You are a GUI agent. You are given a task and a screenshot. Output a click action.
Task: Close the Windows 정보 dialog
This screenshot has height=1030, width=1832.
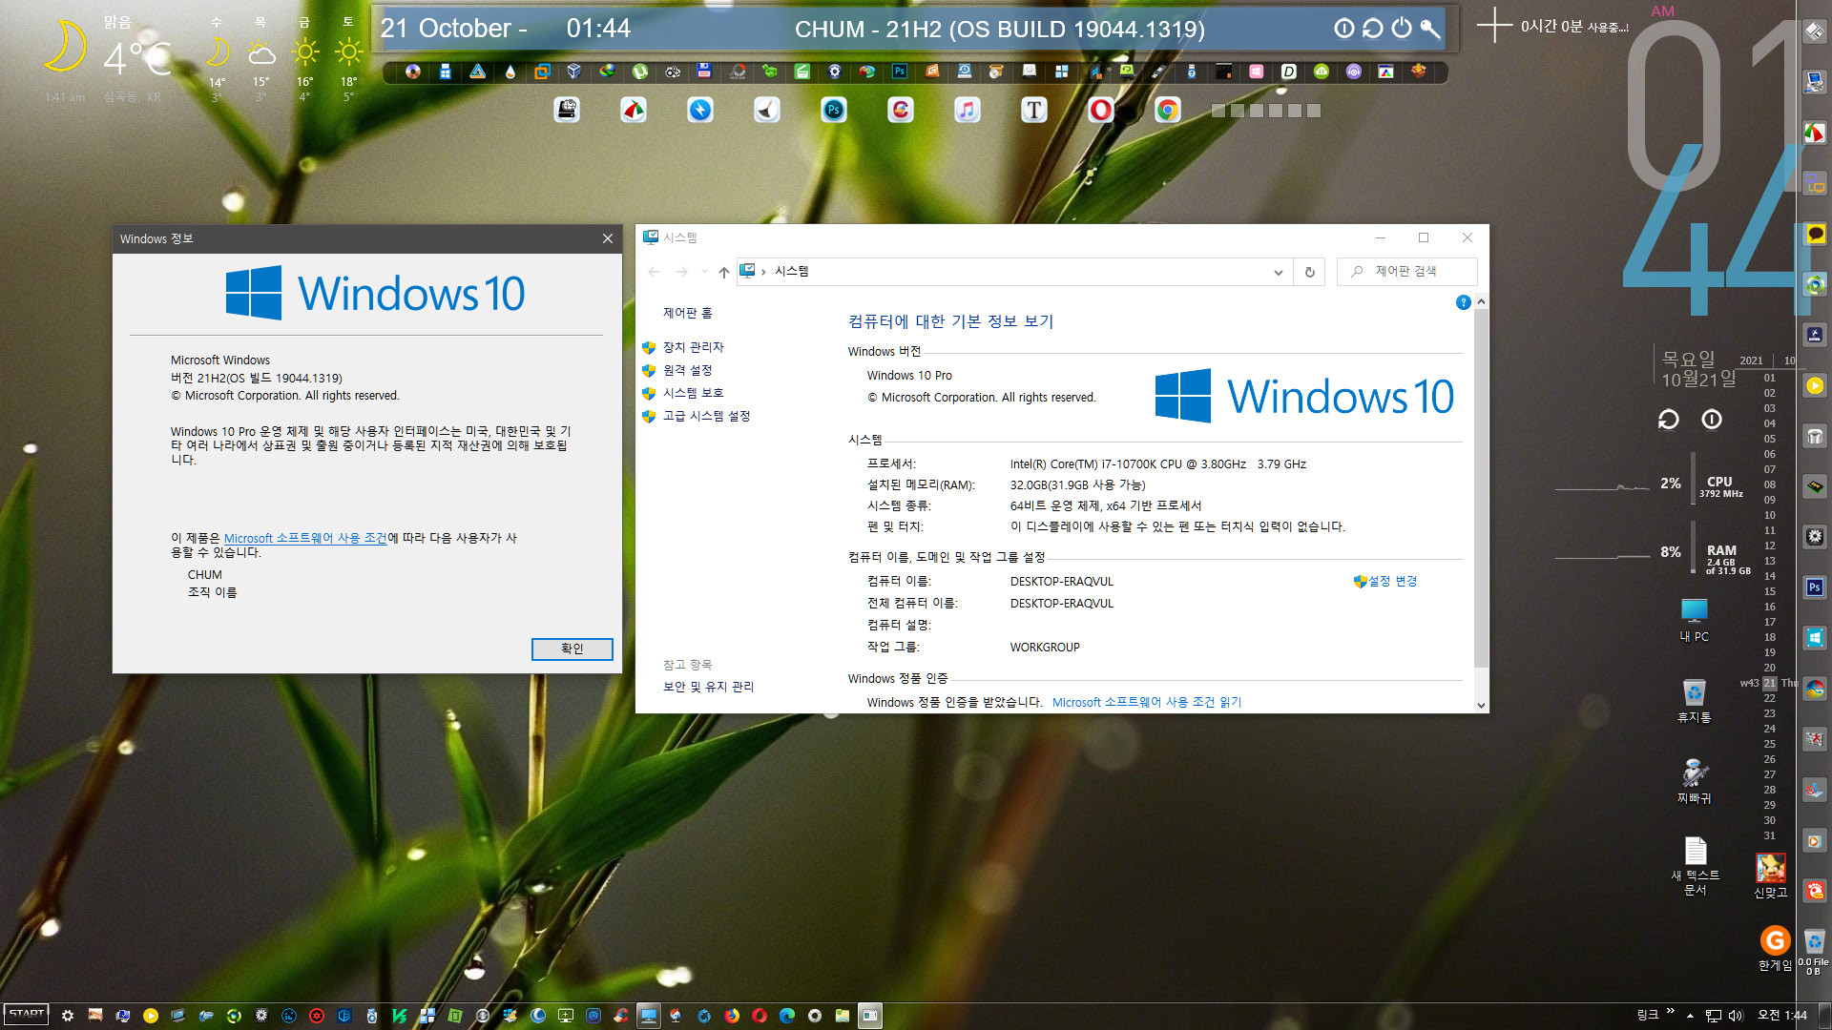coord(608,238)
